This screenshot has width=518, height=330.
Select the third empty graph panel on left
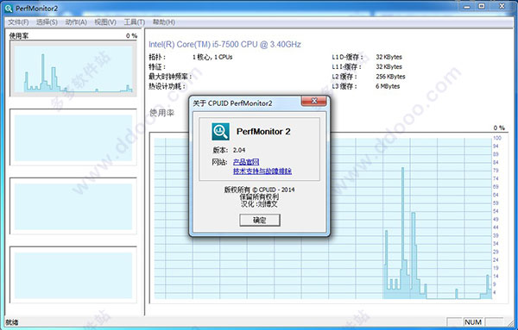pos(73,206)
